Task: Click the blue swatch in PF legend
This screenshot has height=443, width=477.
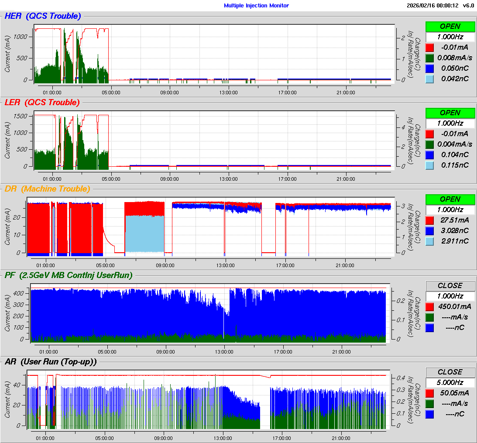Action: click(x=430, y=328)
